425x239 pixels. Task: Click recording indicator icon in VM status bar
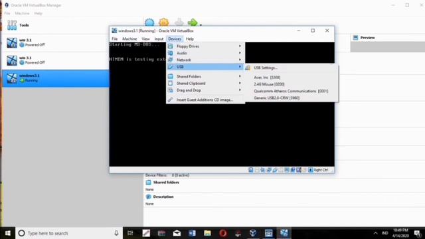(293, 170)
